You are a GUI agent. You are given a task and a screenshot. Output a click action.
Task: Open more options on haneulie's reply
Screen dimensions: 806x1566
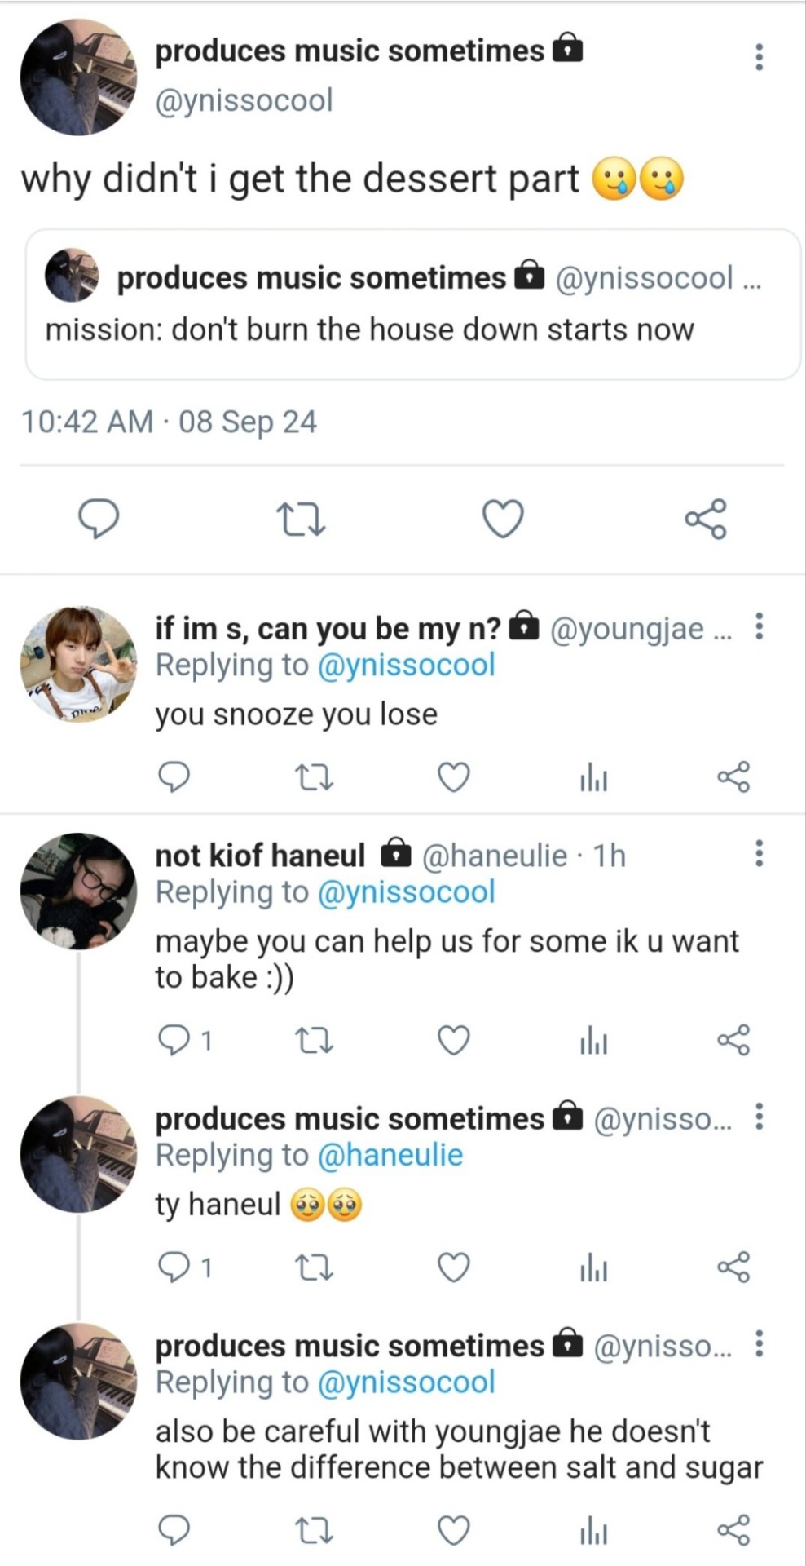[x=759, y=853]
